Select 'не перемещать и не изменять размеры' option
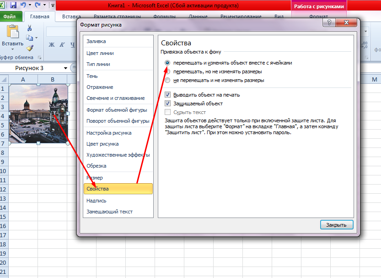The width and height of the screenshot is (381, 278). (x=168, y=80)
